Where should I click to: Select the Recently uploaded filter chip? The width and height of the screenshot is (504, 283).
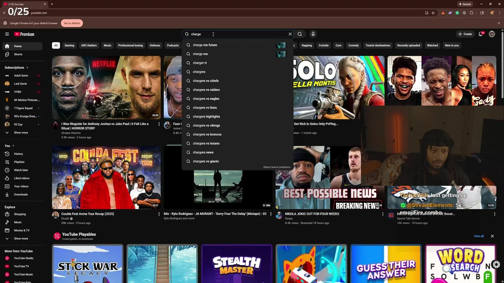tap(409, 45)
